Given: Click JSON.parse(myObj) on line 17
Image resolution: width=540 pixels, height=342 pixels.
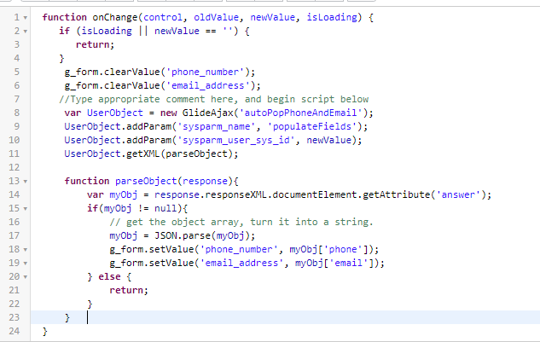Looking at the screenshot, I should click(x=202, y=235).
